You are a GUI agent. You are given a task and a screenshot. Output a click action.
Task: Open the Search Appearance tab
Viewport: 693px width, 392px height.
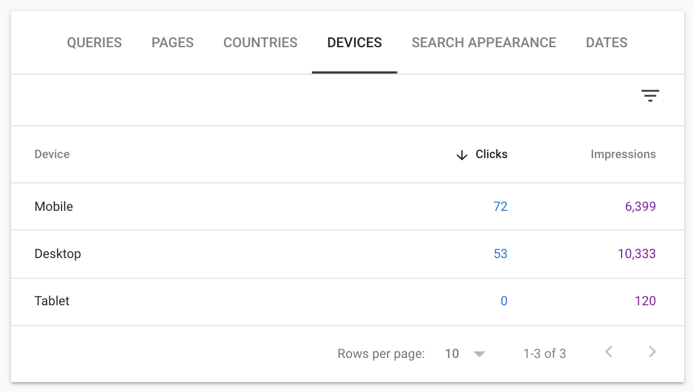click(484, 43)
